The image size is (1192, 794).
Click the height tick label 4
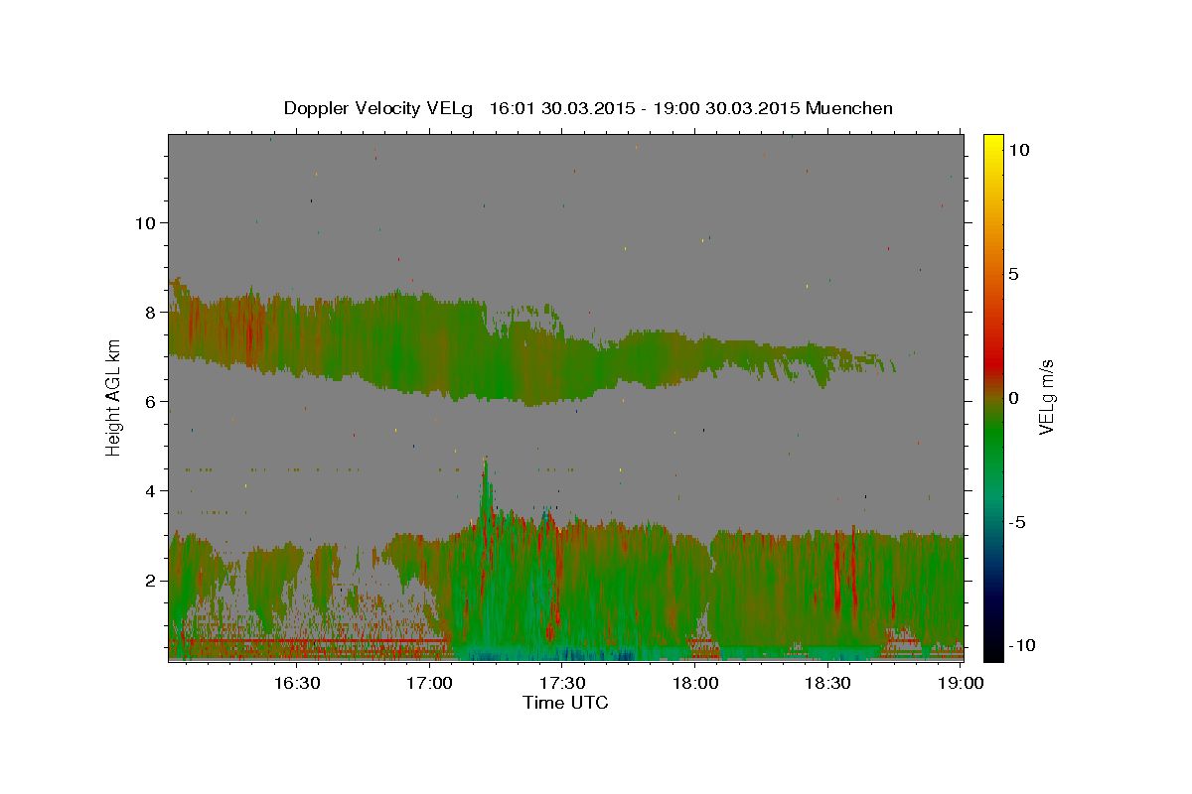[150, 490]
